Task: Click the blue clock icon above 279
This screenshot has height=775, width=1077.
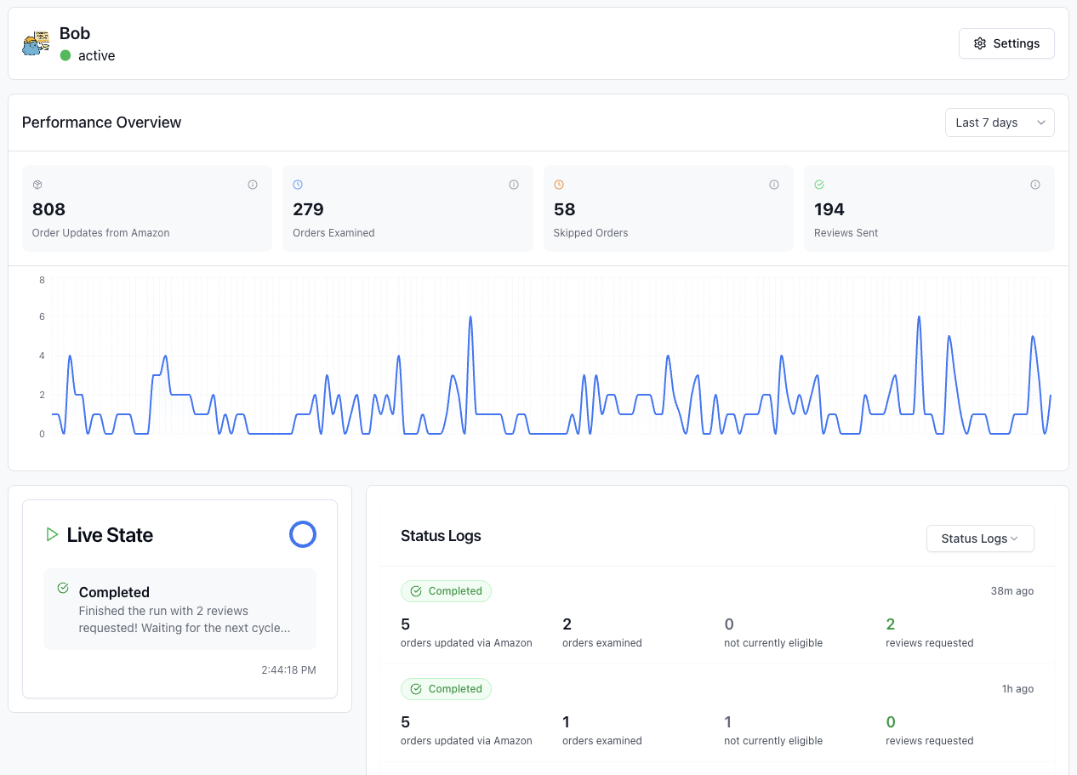Action: (x=298, y=185)
